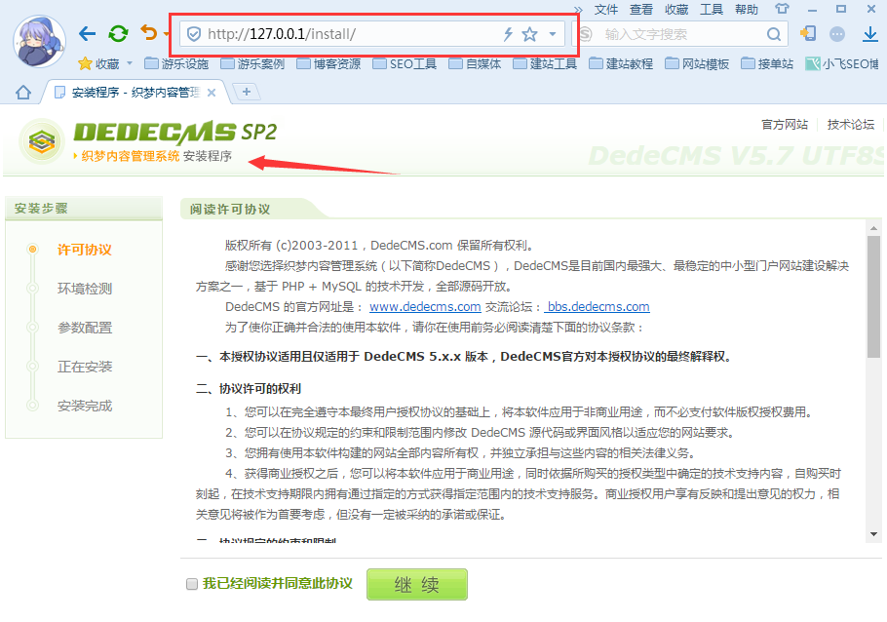Screen dimensions: 887x622
Task: Click the phone sync toolbar icon
Action: pos(808,34)
